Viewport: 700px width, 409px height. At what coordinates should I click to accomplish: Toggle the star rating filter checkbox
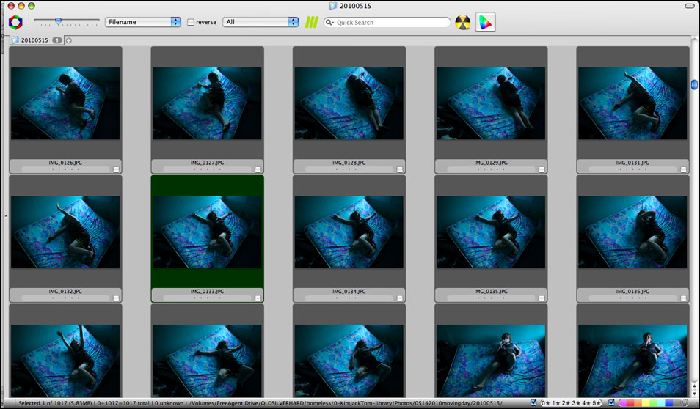(533, 402)
